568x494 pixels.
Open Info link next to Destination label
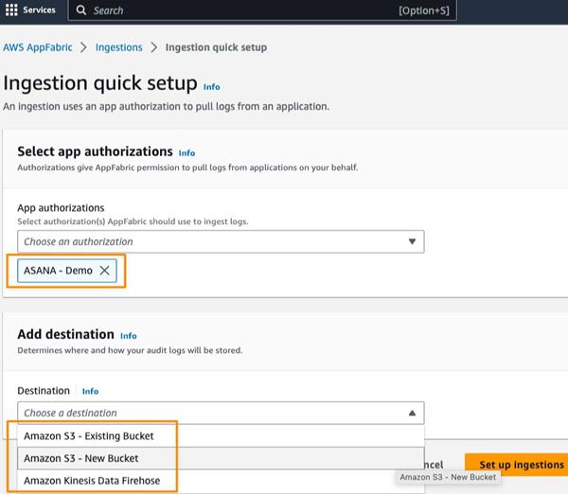click(90, 391)
